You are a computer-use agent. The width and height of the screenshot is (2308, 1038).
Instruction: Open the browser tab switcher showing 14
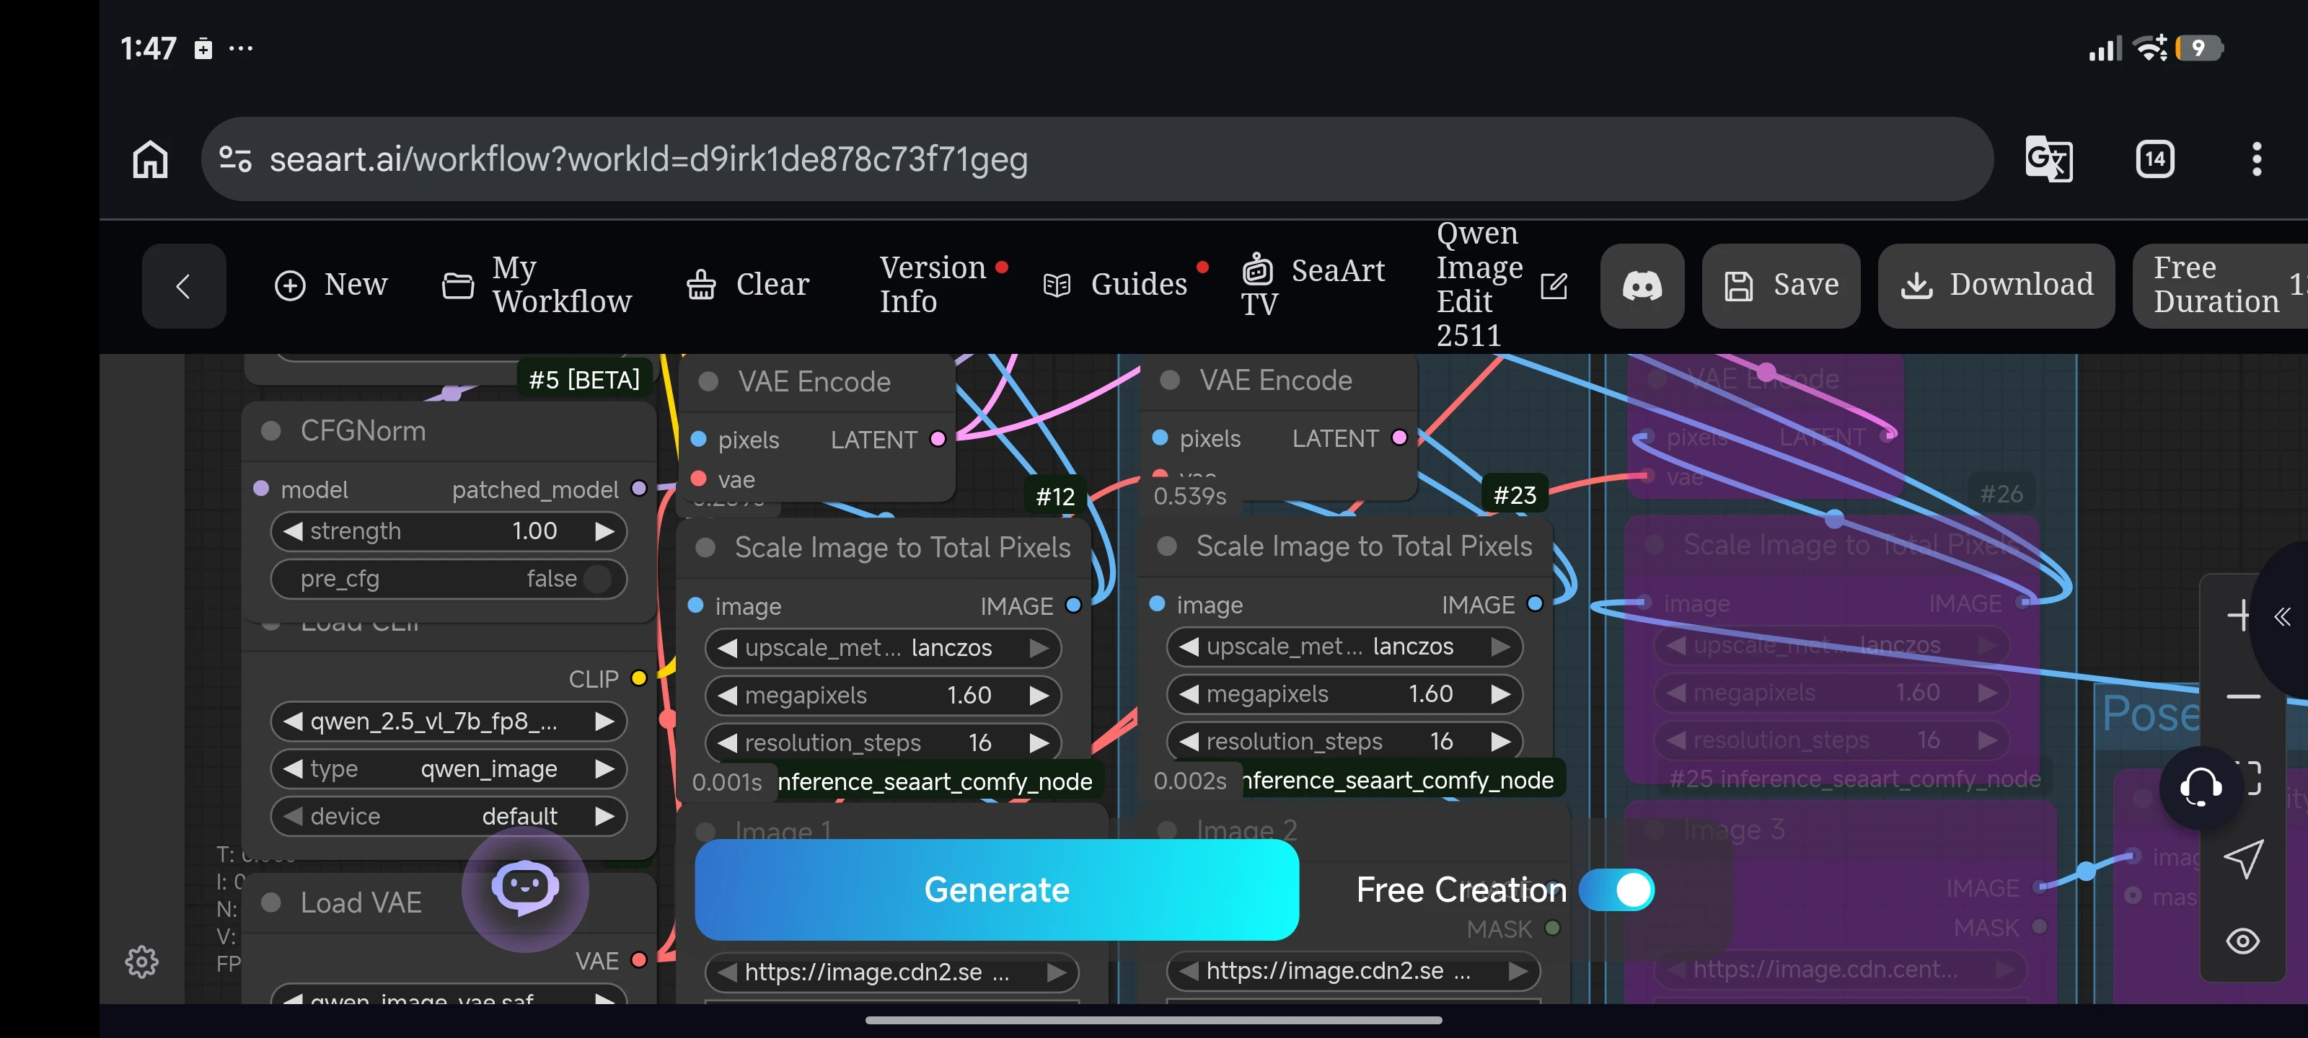(x=2154, y=159)
